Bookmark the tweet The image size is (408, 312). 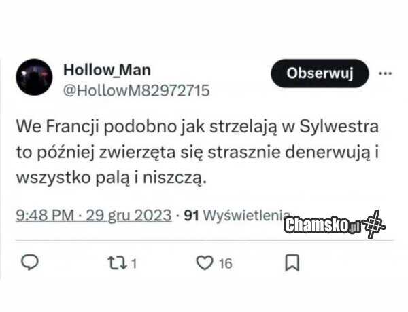[x=292, y=263]
